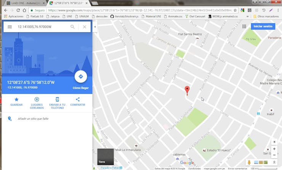The height and width of the screenshot is (170, 282).
Task: Open the Otros marcadores folder
Action: point(266,16)
